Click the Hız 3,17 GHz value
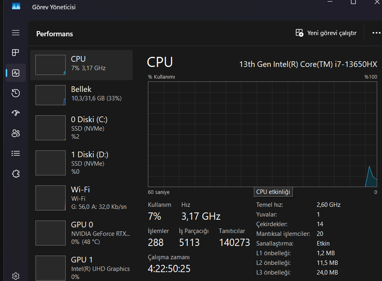382x281 pixels. click(201, 216)
